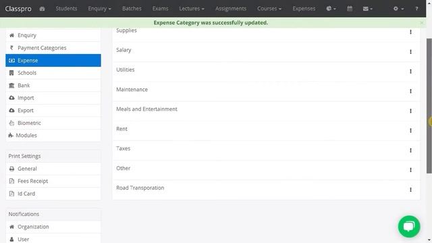The width and height of the screenshot is (432, 243).
Task: Open Id Card print settings
Action: [53, 194]
